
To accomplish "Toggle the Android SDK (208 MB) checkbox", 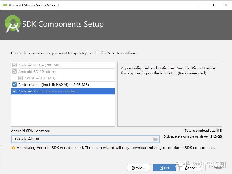I will [x=15, y=65].
